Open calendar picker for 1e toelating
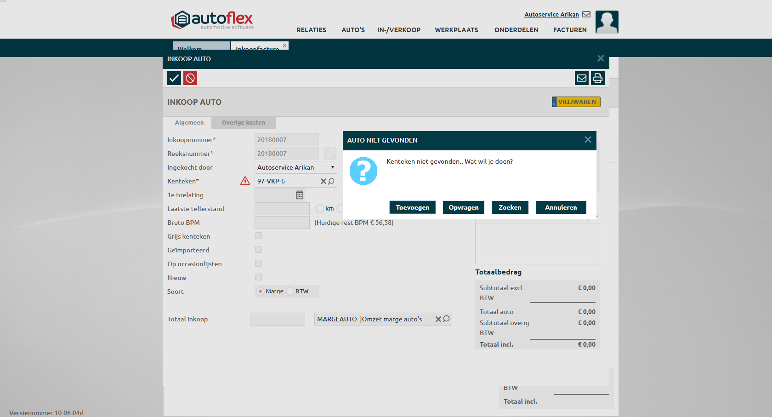This screenshot has width=772, height=417. (300, 195)
